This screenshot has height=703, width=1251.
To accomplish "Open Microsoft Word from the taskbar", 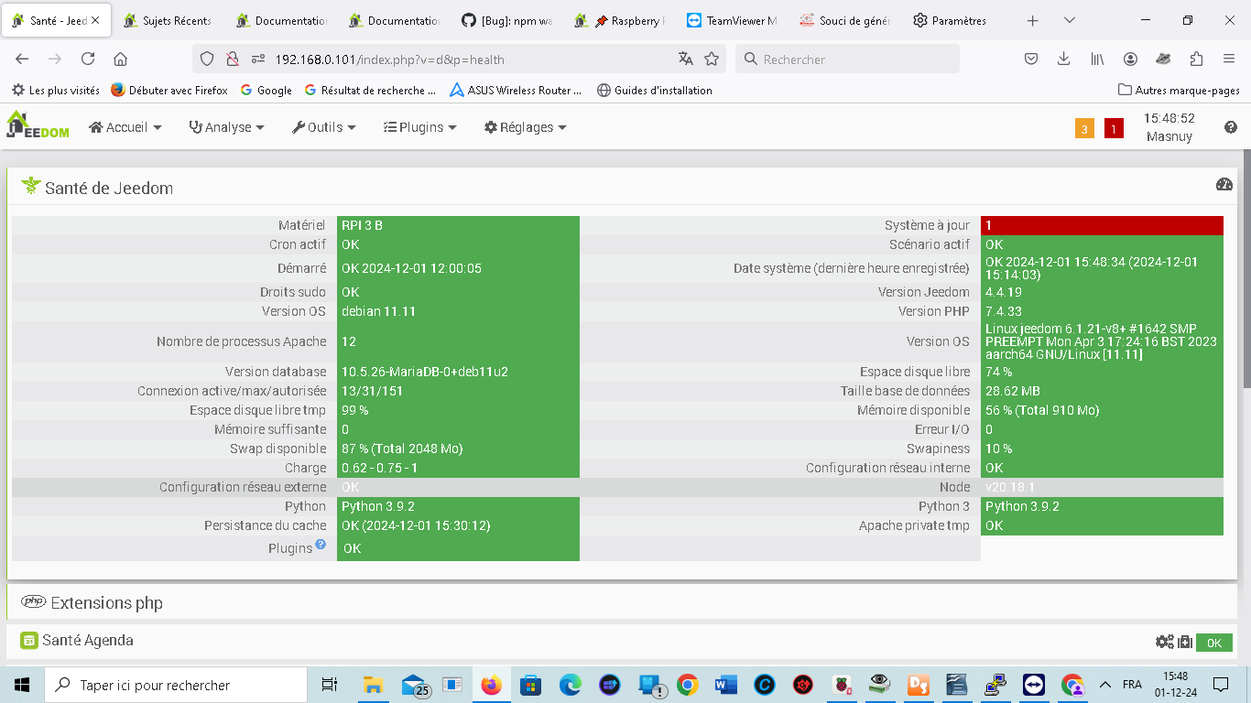I will pos(726,685).
